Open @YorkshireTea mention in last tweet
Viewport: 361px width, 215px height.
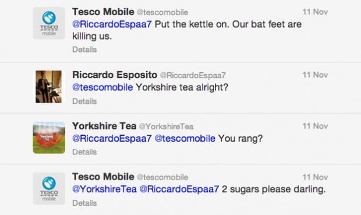click(104, 189)
